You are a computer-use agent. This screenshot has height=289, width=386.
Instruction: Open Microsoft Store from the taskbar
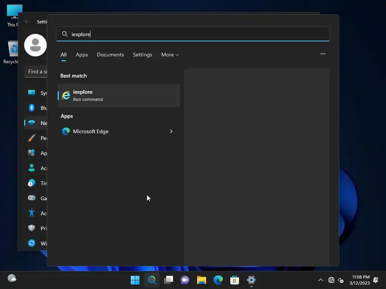(x=234, y=280)
